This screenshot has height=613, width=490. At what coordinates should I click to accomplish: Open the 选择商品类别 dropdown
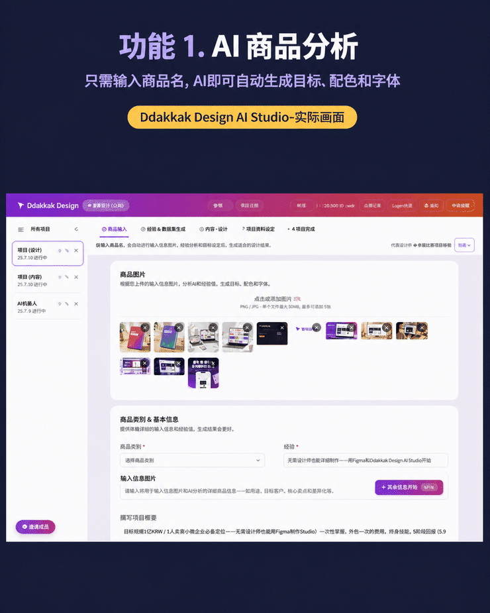point(192,460)
